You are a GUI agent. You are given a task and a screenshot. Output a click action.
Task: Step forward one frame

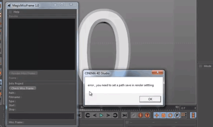click(x=108, y=115)
